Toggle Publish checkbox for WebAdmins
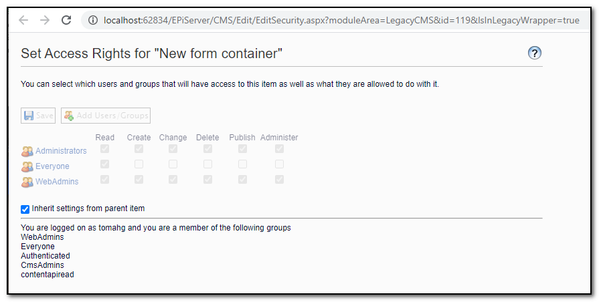599x302 pixels. click(x=242, y=179)
